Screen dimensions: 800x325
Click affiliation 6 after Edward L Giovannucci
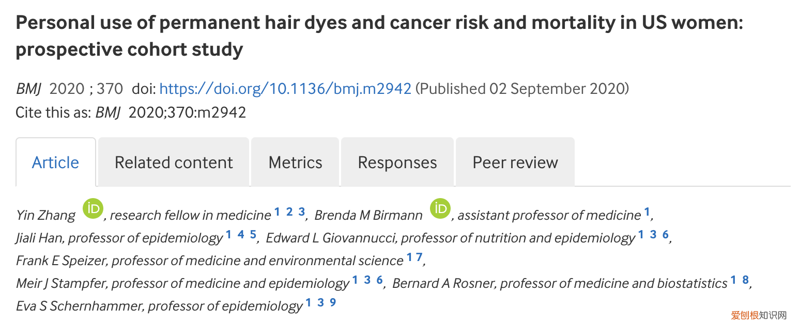coord(666,234)
